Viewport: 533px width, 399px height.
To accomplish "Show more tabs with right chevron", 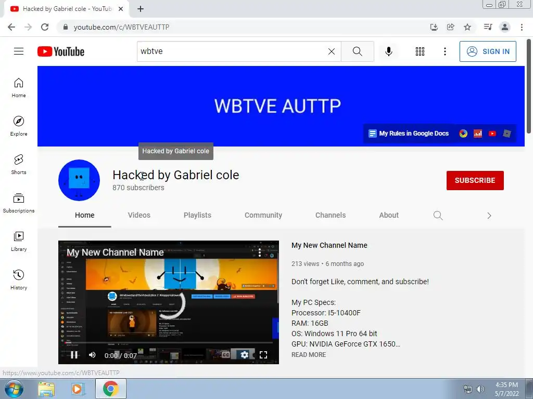I will [489, 216].
